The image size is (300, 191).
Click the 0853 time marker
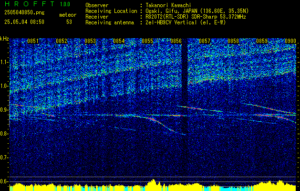coord(90,41)
